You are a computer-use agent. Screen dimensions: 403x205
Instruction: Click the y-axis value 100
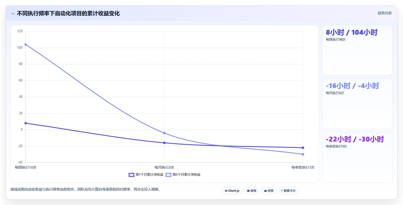[20, 48]
